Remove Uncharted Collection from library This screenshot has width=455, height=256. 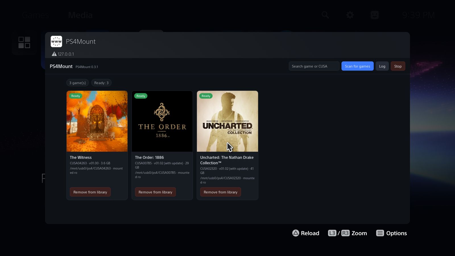(220, 192)
